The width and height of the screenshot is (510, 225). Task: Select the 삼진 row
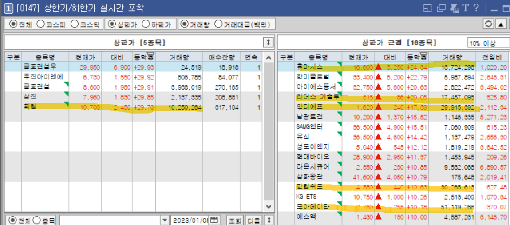point(133,97)
